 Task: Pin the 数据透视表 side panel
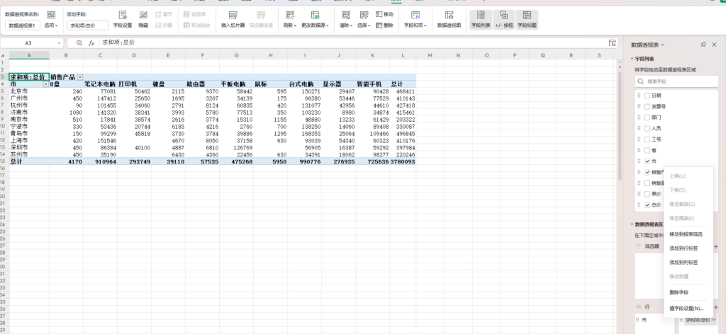[703, 44]
